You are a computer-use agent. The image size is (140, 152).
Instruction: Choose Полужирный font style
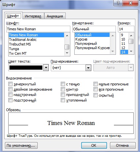point(92,44)
